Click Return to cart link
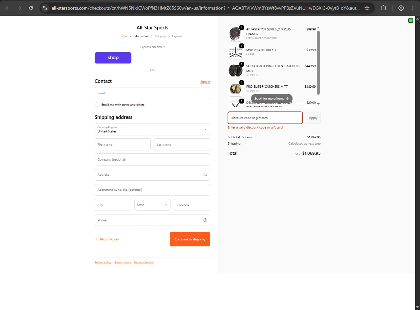 [107, 239]
